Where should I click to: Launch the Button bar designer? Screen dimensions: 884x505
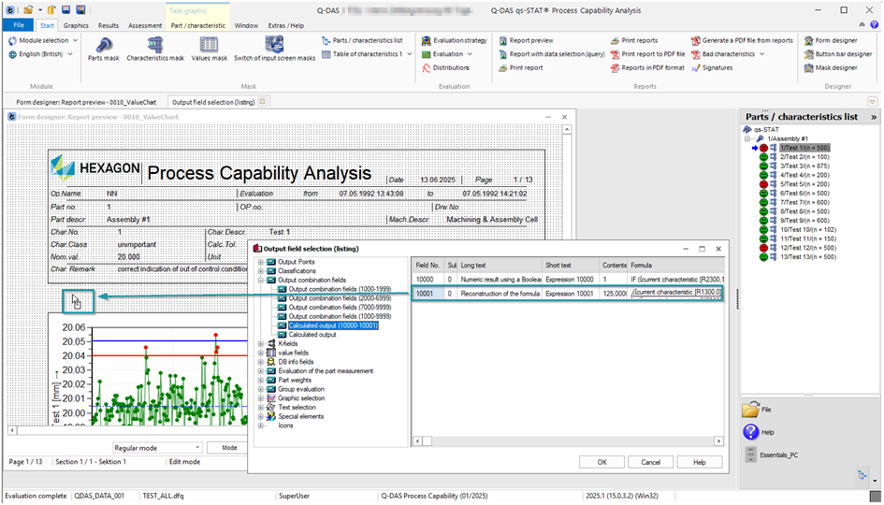coord(838,54)
